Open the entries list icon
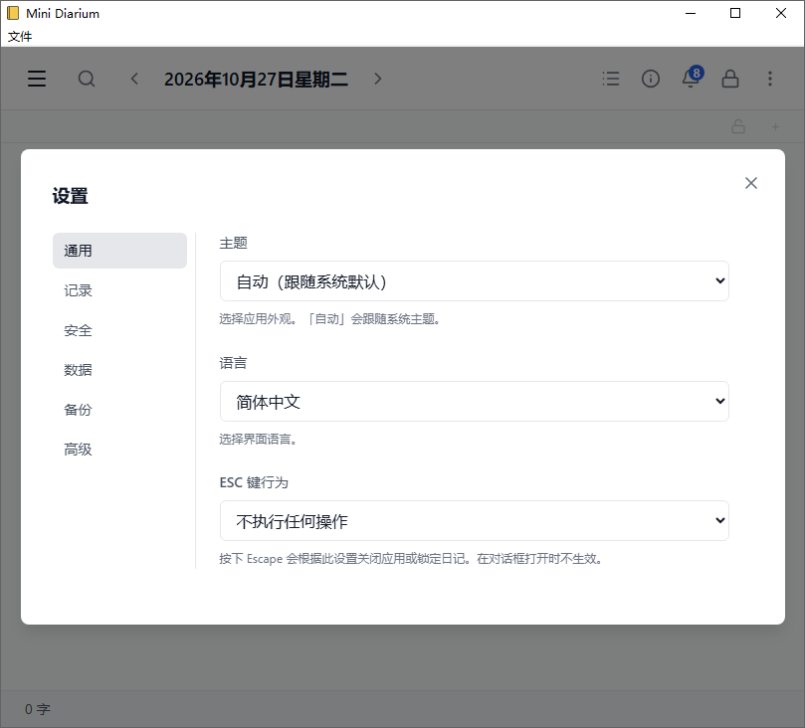The image size is (805, 728). click(610, 79)
